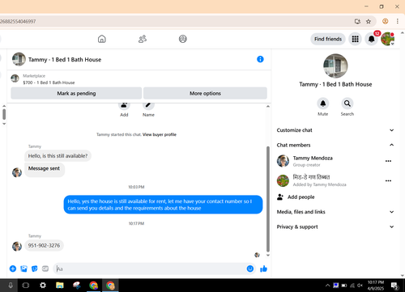Open the GIF picker icon
This screenshot has width=405, height=292.
tap(45, 269)
